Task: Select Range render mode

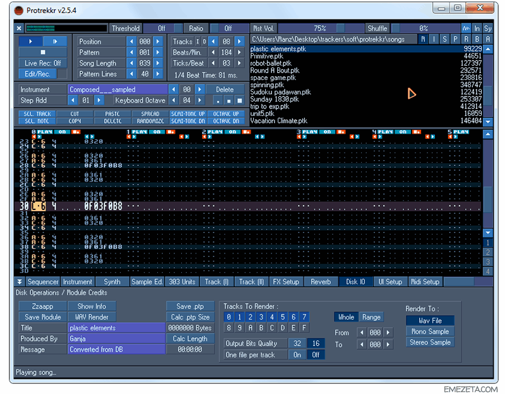Action: pyautogui.click(x=371, y=317)
